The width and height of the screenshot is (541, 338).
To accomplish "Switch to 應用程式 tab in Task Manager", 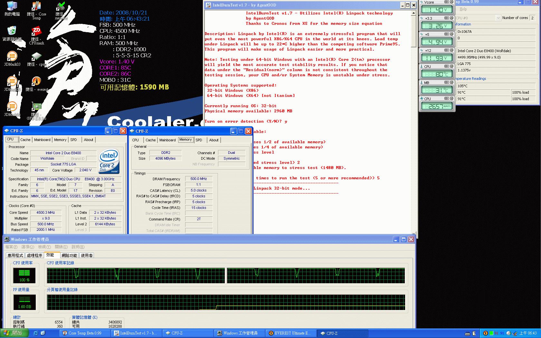I will tap(15, 255).
